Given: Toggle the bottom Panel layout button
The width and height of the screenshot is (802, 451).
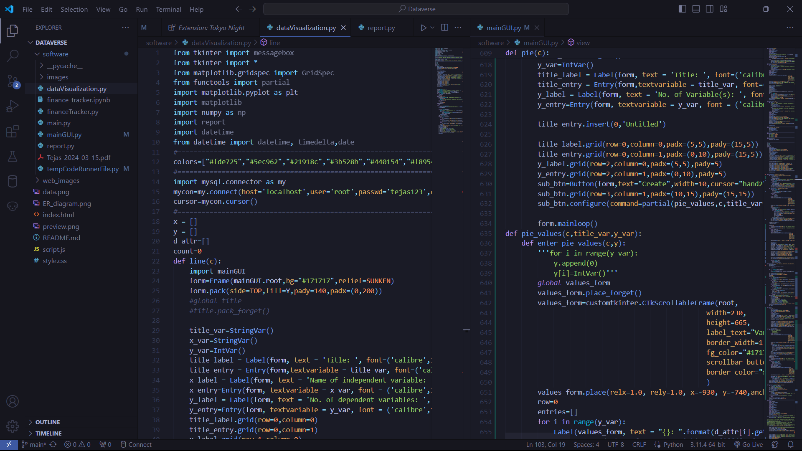Looking at the screenshot, I should 696,9.
